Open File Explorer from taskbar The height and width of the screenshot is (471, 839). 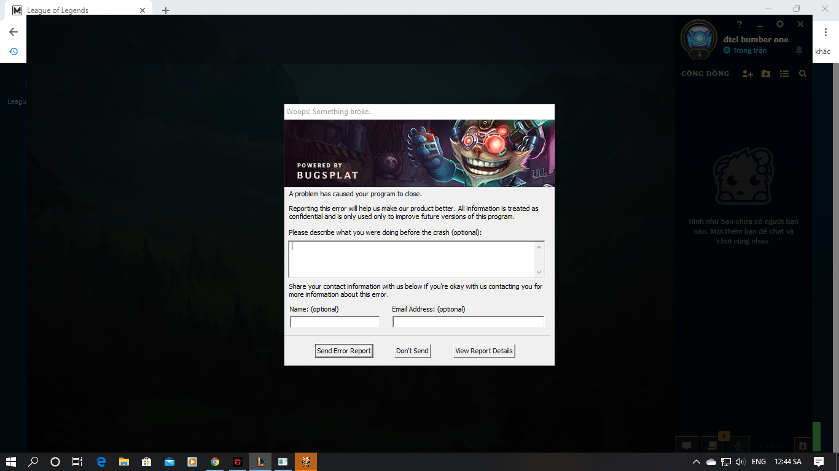point(123,462)
